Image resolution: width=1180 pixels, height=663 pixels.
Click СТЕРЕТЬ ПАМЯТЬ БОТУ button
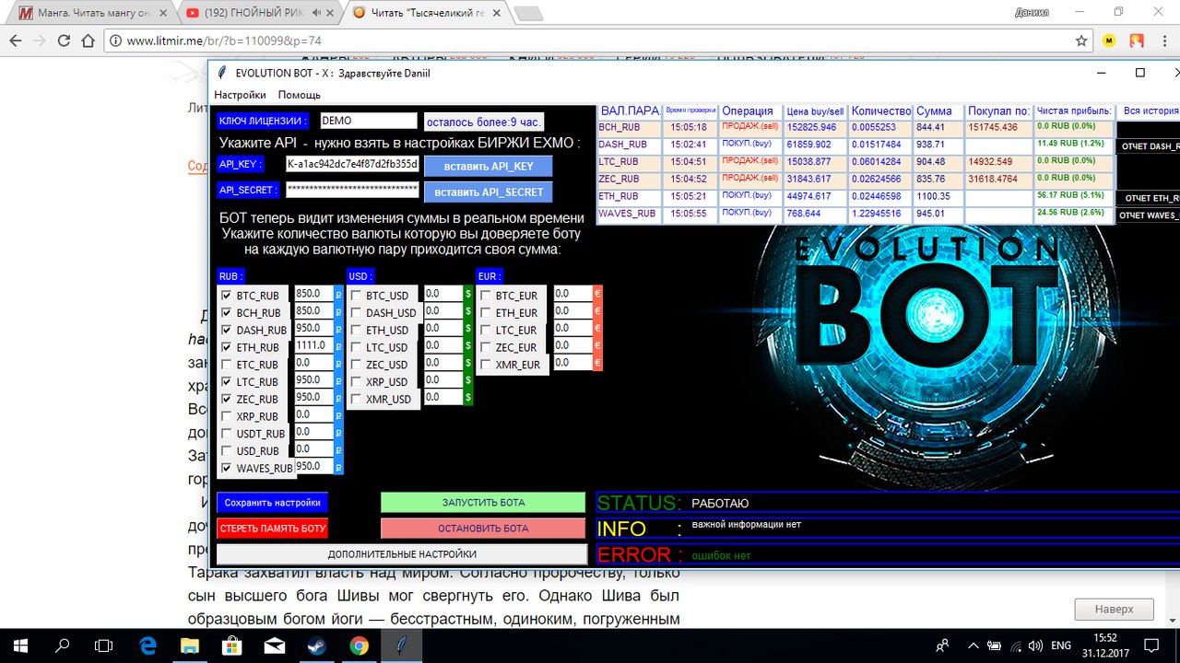272,529
